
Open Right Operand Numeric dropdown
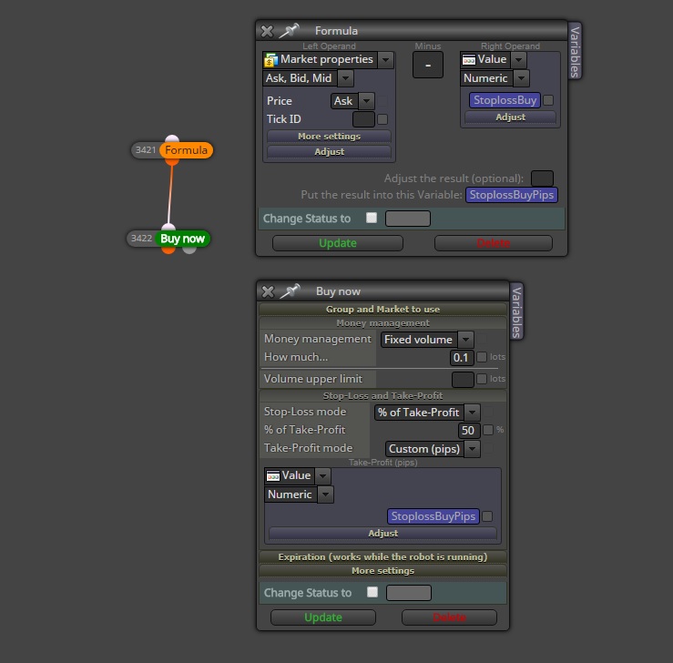[x=521, y=78]
